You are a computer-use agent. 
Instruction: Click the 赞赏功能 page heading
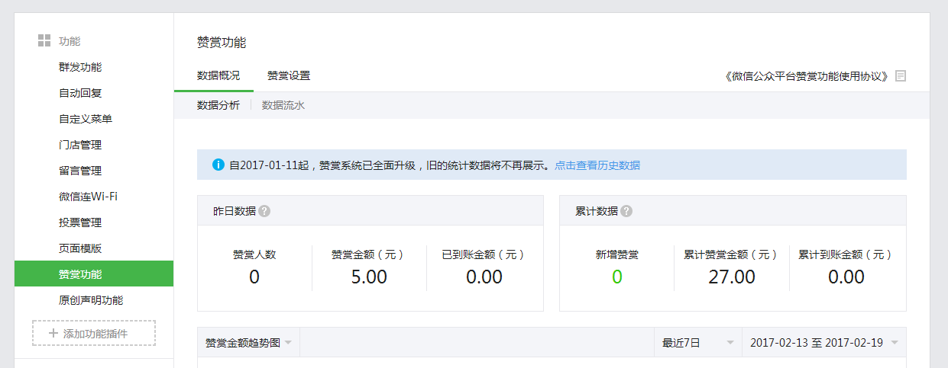(x=222, y=43)
